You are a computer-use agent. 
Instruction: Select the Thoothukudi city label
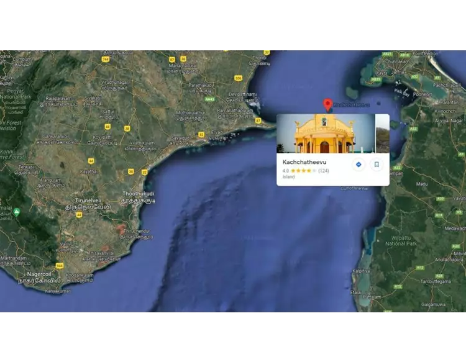(x=138, y=194)
